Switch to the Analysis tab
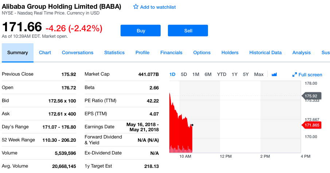330x173 pixels. tap(301, 53)
